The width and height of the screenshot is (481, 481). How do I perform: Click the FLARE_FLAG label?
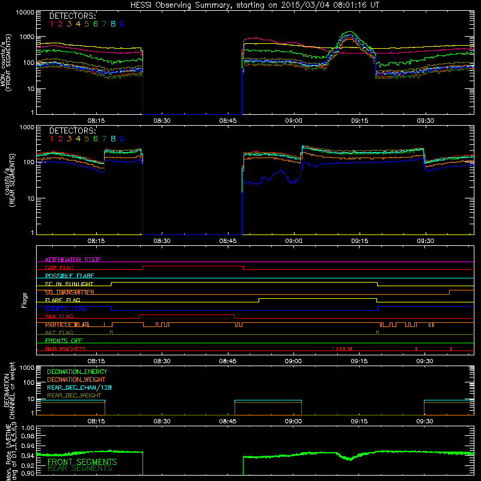pyautogui.click(x=63, y=300)
